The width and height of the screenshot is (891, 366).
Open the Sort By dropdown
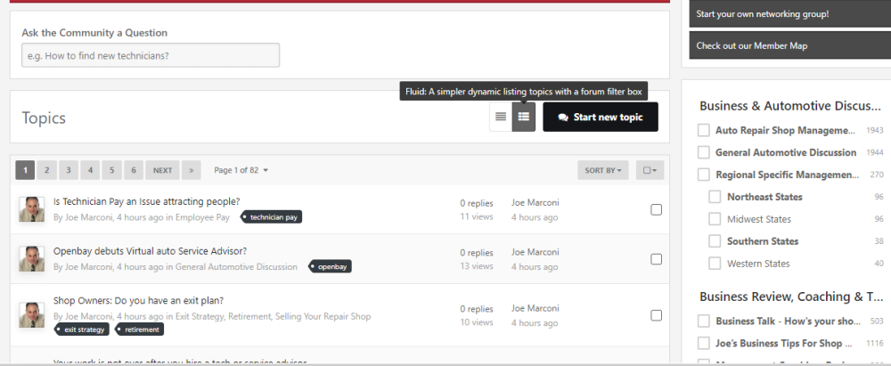coord(603,170)
